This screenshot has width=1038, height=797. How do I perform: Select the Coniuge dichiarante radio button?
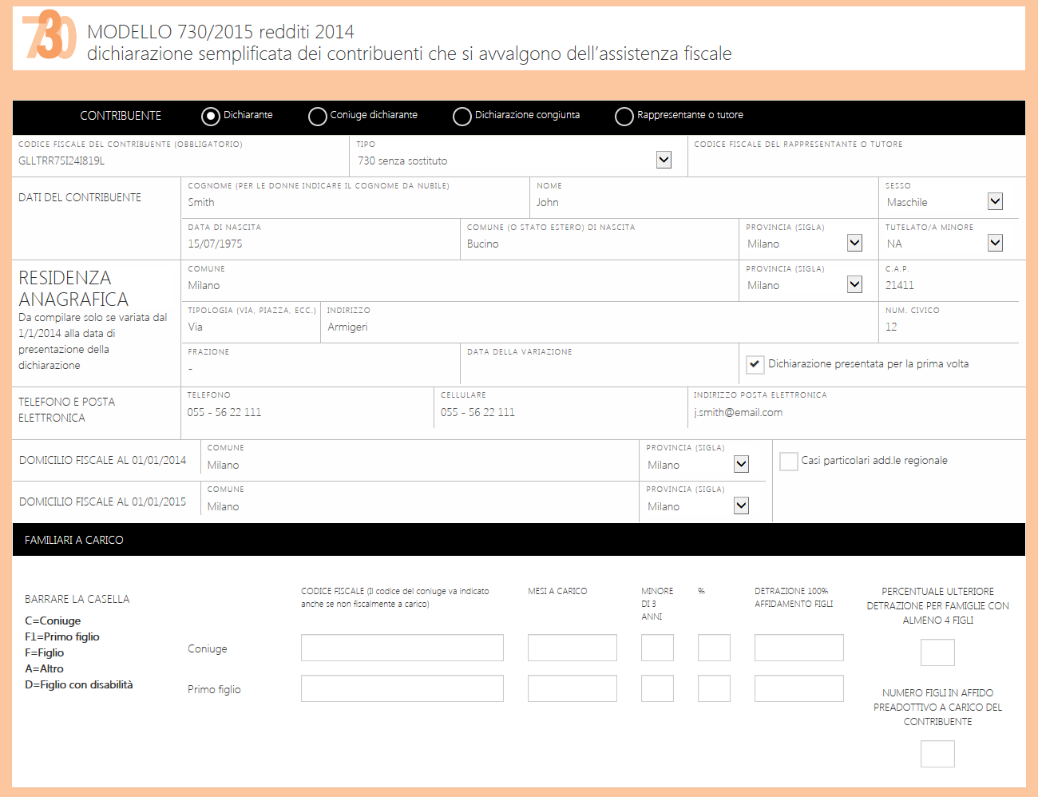tap(318, 117)
